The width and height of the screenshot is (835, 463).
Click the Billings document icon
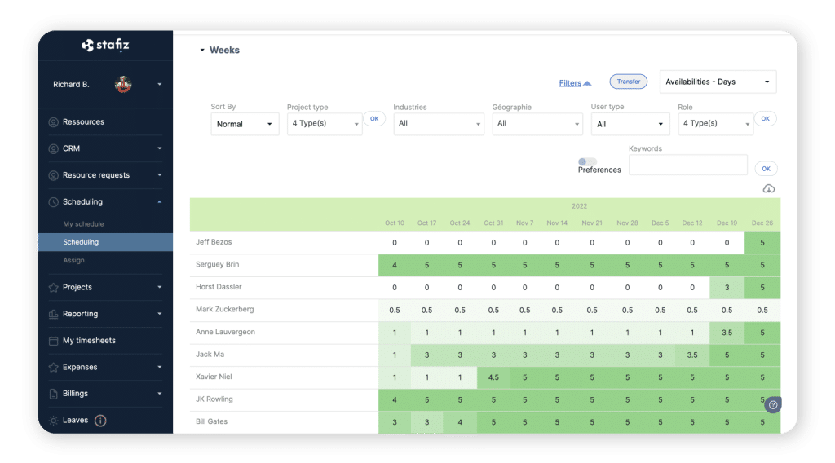pyautogui.click(x=53, y=394)
